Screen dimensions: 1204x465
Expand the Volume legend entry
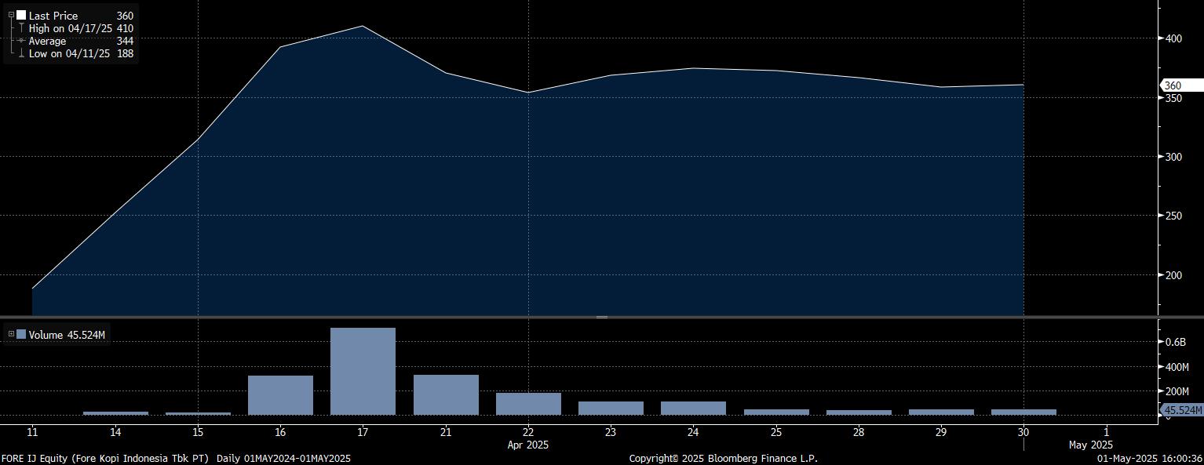click(11, 335)
